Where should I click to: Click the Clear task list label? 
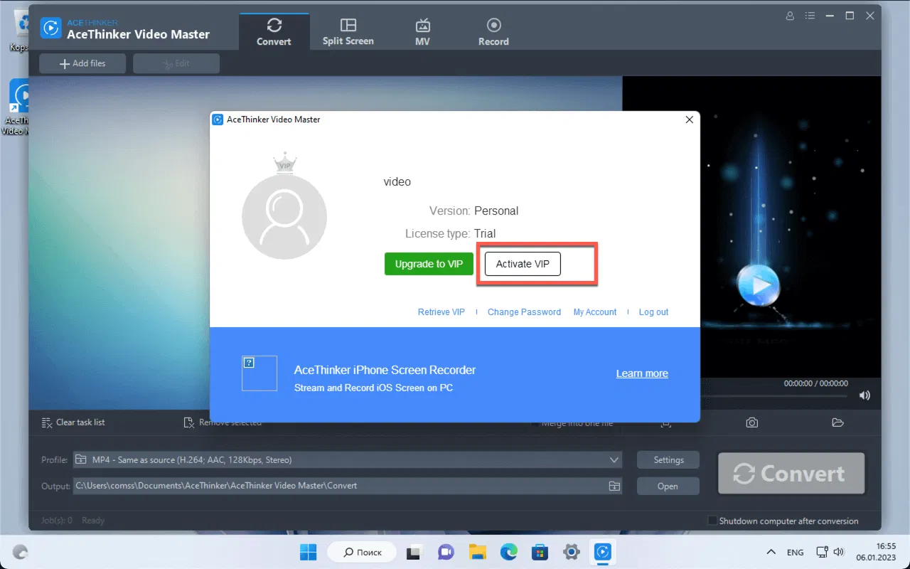pos(80,422)
